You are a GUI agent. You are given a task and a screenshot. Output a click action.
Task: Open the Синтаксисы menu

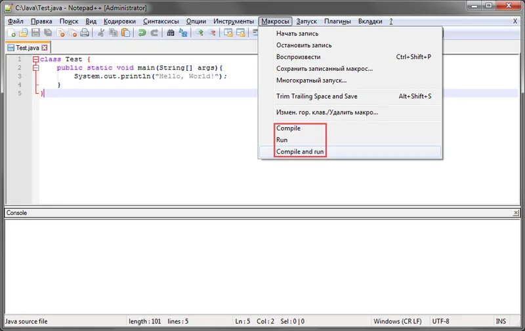161,22
